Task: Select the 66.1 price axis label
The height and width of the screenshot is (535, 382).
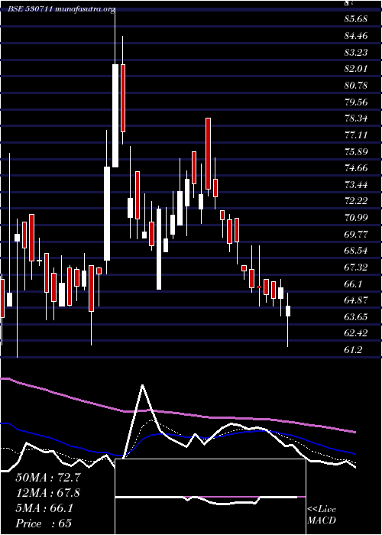Action: tap(353, 284)
